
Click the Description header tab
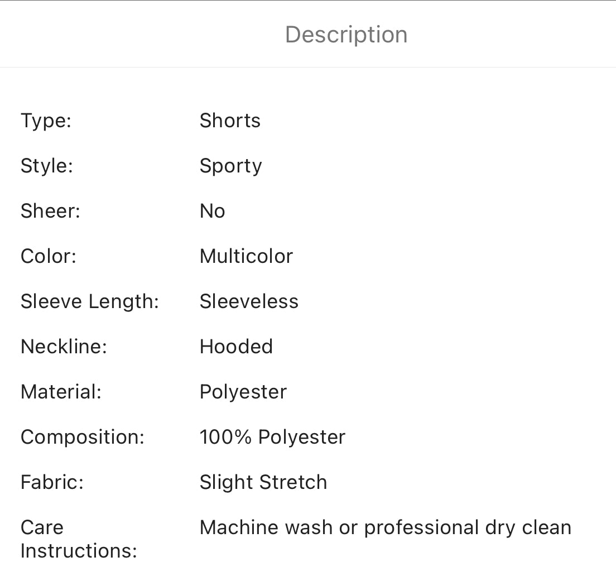pyautogui.click(x=346, y=35)
